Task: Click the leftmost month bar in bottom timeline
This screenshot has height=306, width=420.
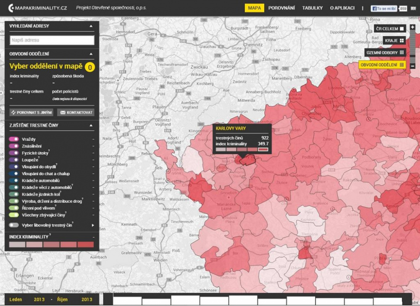Action: [128, 301]
